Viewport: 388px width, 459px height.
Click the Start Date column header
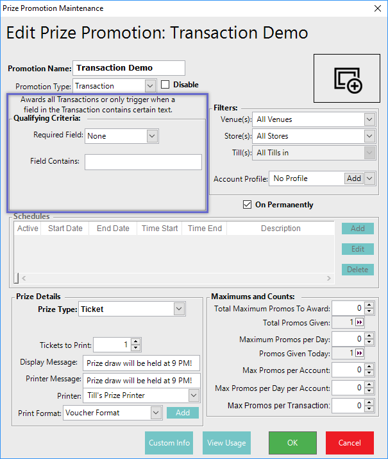click(65, 229)
